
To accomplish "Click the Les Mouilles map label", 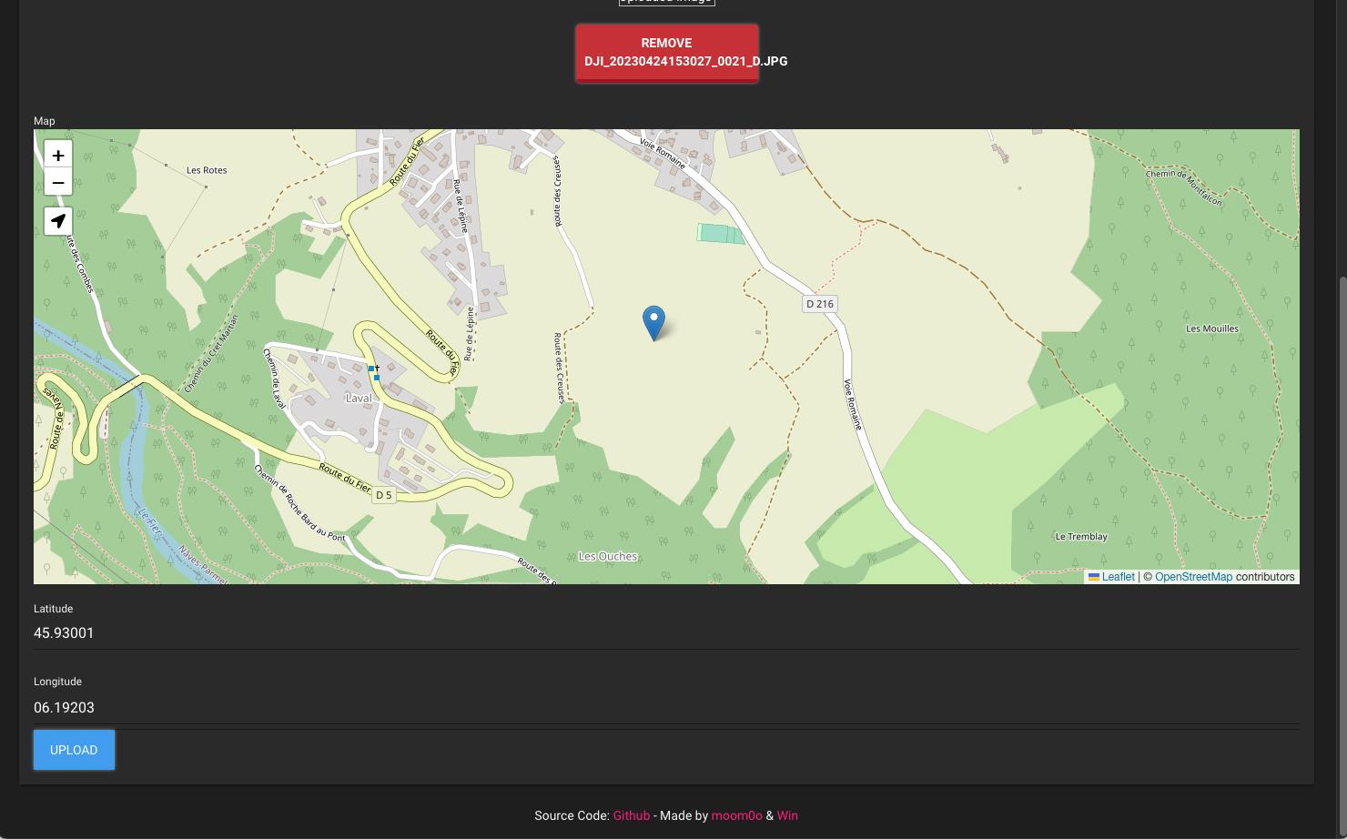I will 1212,329.
